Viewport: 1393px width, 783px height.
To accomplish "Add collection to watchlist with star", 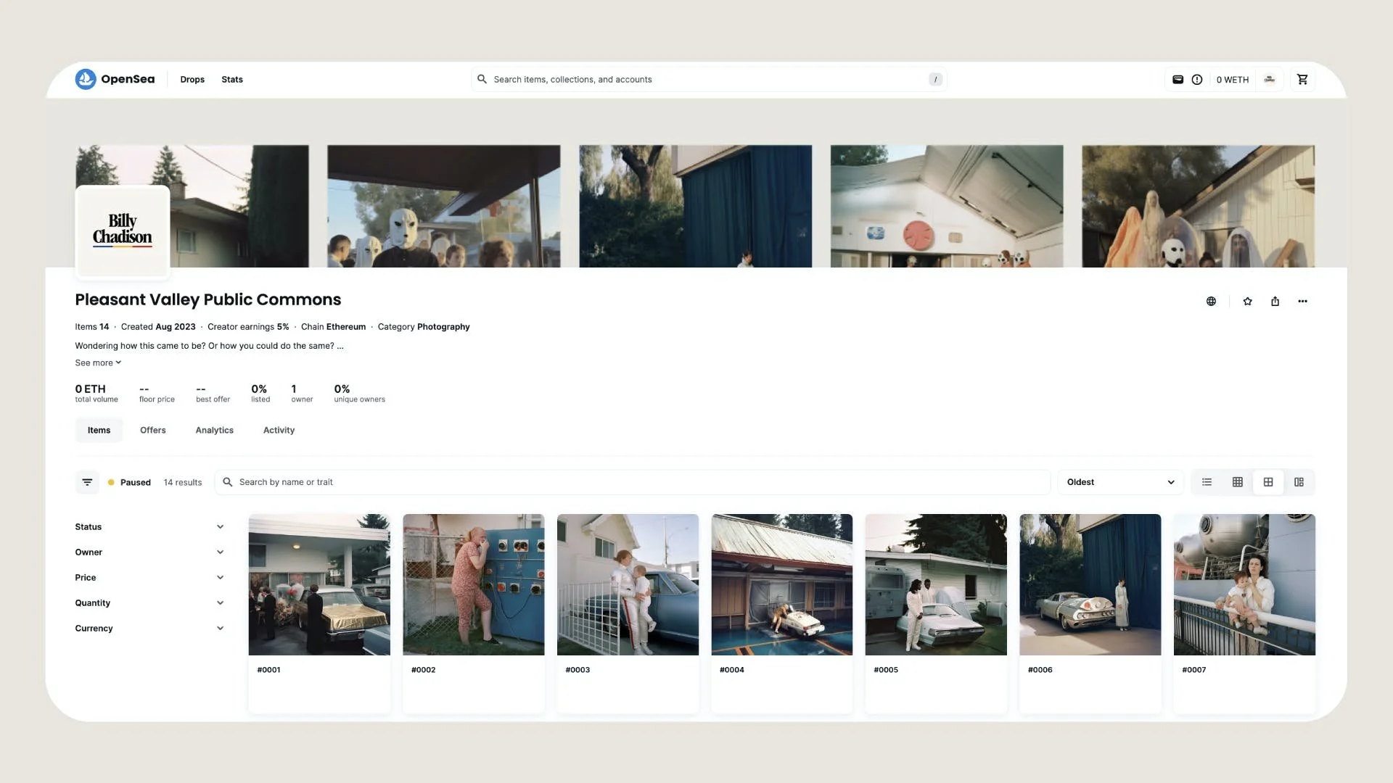I will (1247, 301).
